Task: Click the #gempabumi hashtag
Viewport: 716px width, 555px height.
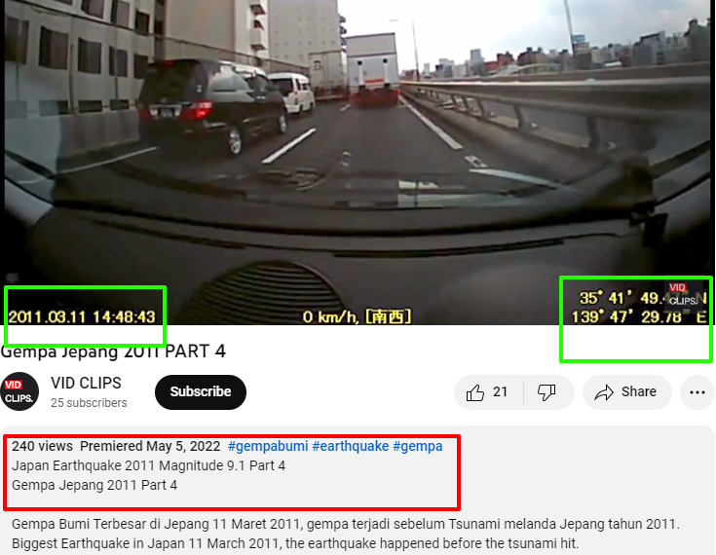Action: 268,446
